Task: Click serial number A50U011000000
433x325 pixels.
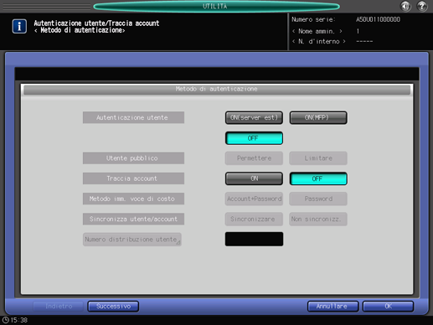Action: [x=378, y=19]
